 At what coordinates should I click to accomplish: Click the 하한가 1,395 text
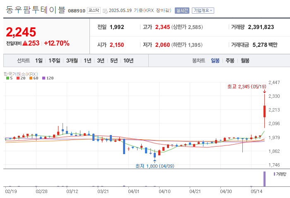(x=187, y=45)
